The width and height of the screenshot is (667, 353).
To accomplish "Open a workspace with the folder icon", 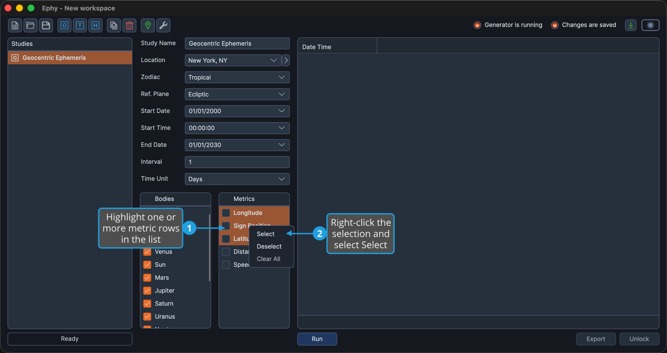I will coord(30,25).
